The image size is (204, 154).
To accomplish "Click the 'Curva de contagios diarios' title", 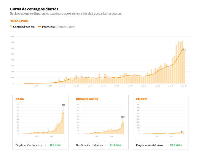I will 34,9.
